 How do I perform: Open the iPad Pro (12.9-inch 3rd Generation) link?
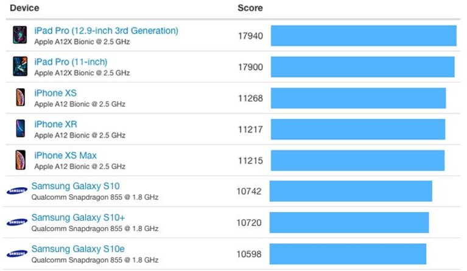[106, 30]
